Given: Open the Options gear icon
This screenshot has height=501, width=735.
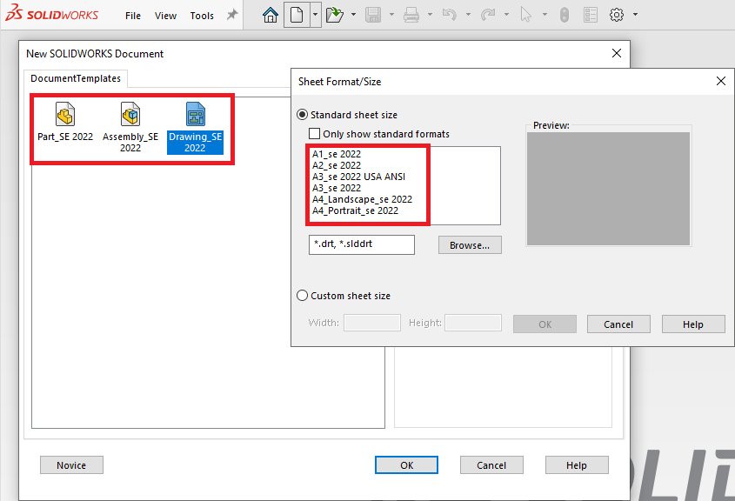Looking at the screenshot, I should pos(617,15).
